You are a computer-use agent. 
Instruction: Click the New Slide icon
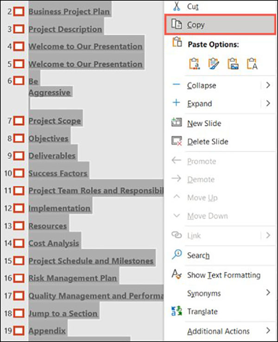(177, 123)
